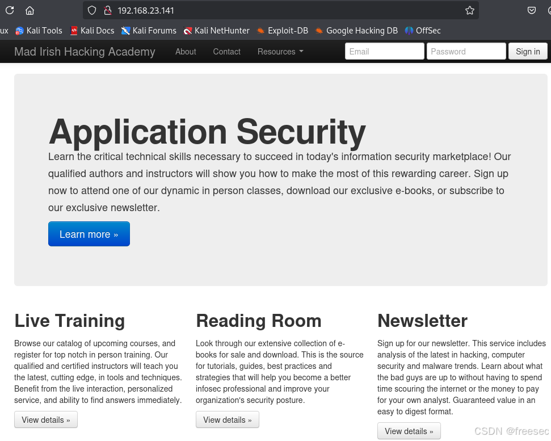Click the Mad Irish Hacking Academy brand link
Image resolution: width=551 pixels, height=441 pixels.
[85, 52]
